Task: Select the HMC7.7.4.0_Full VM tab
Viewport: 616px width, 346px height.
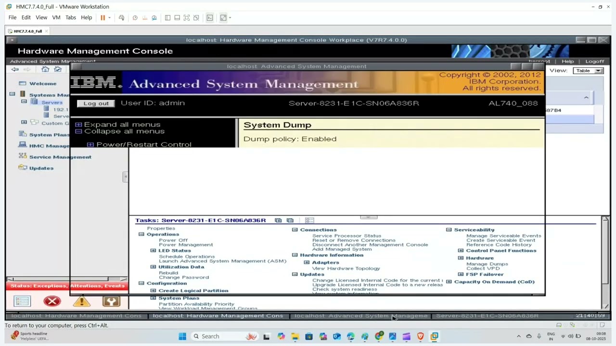Action: pyautogui.click(x=28, y=31)
